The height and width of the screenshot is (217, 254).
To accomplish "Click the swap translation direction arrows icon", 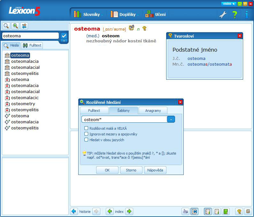I will pyautogui.click(x=24, y=26).
